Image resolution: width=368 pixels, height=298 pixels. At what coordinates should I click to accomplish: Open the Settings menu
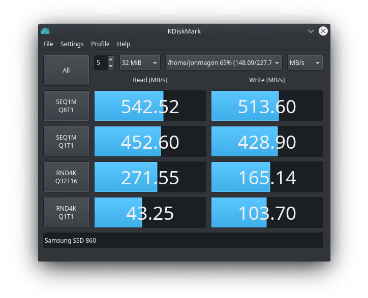click(x=72, y=44)
